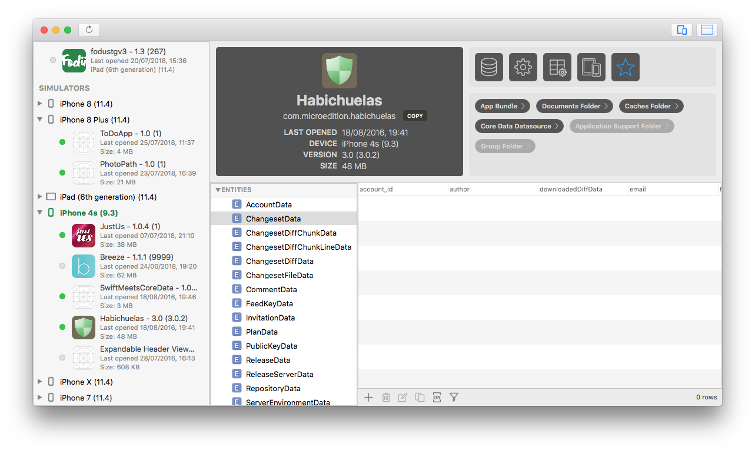Viewport: 755px width, 453px height.
Task: Open the database icon in app toolbar
Action: click(x=489, y=67)
